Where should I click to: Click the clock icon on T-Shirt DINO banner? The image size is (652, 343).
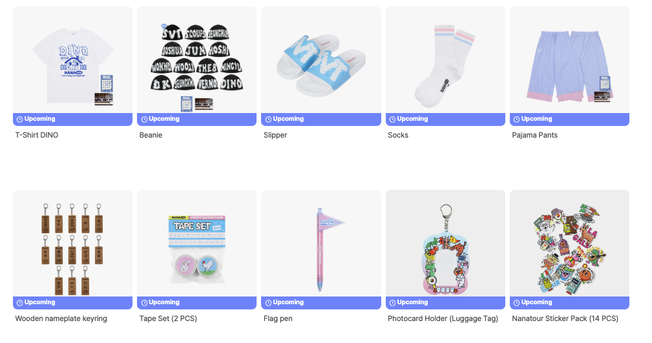point(19,120)
